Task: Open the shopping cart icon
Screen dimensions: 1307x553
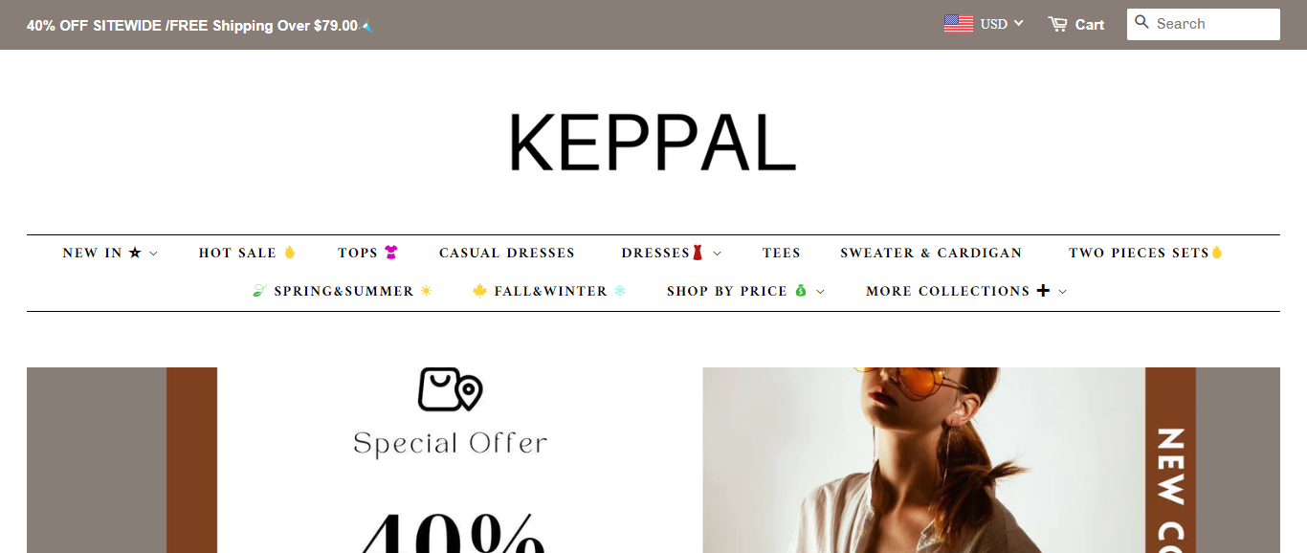Action: [x=1057, y=24]
